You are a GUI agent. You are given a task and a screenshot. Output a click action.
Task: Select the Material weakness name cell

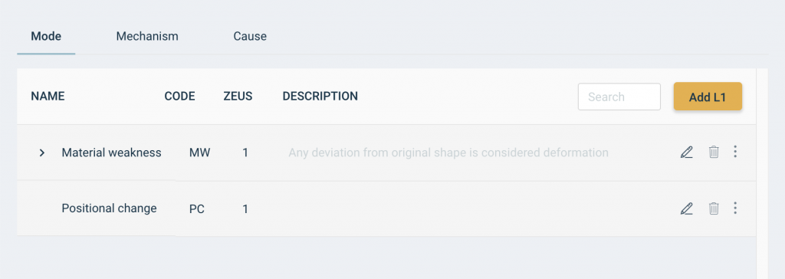pos(111,153)
